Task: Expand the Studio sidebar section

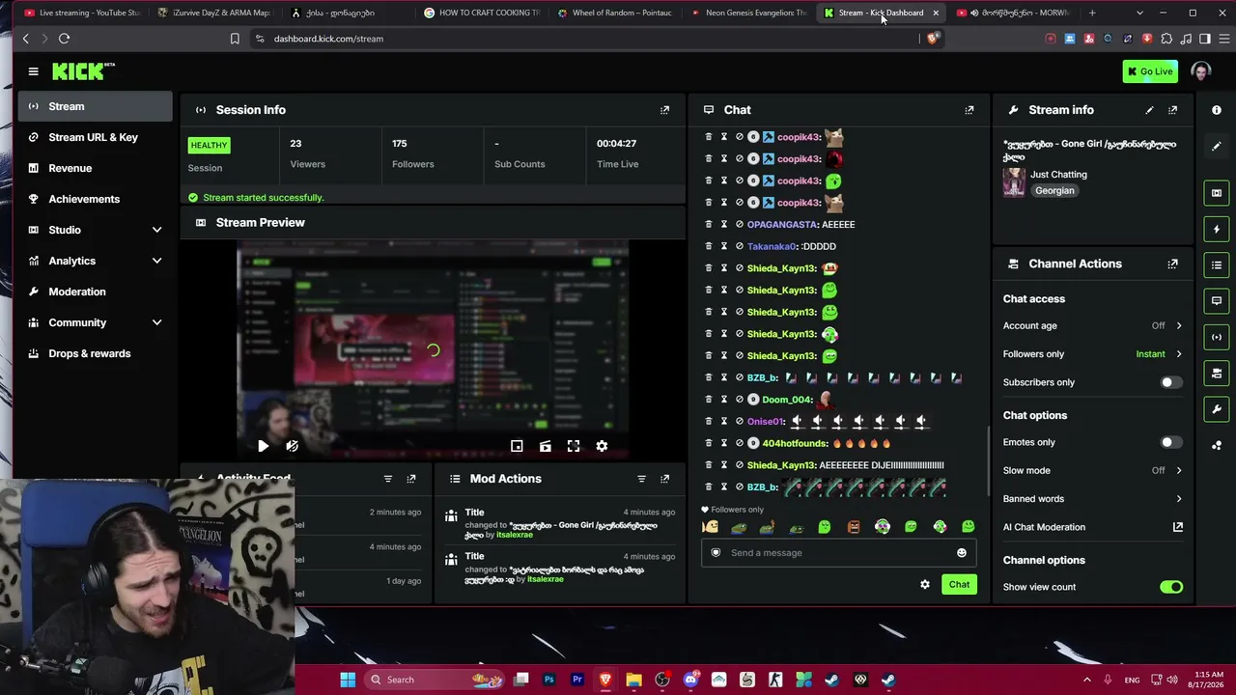Action: (156, 230)
